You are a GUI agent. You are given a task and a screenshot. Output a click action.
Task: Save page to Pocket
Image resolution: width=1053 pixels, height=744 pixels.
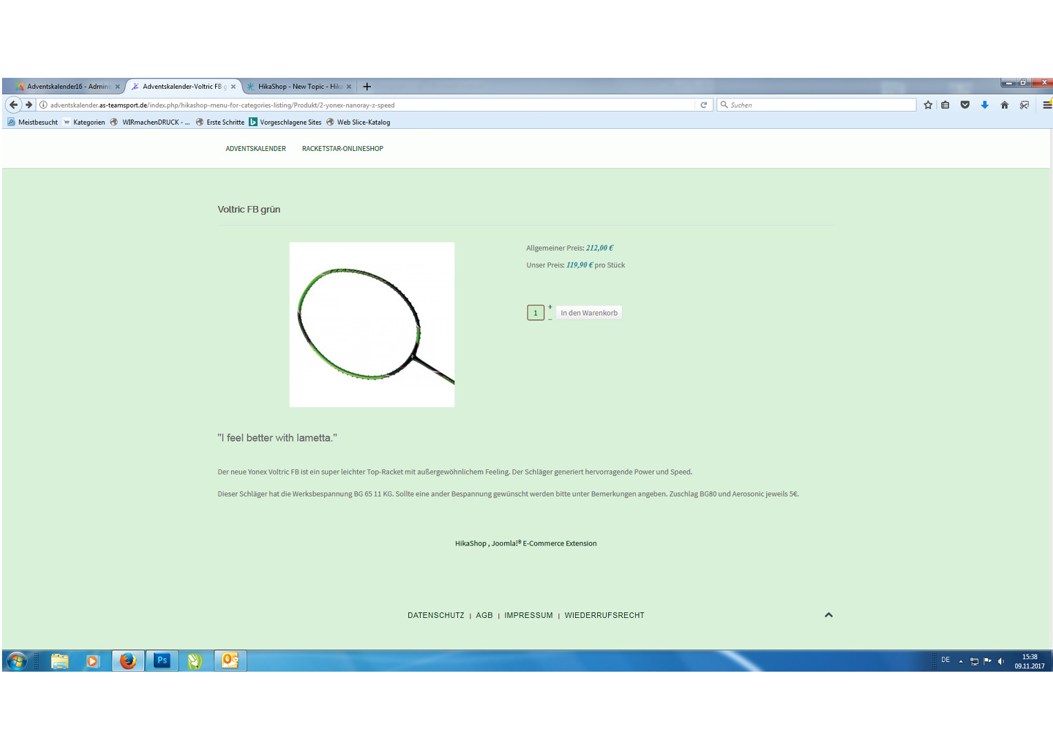[965, 105]
